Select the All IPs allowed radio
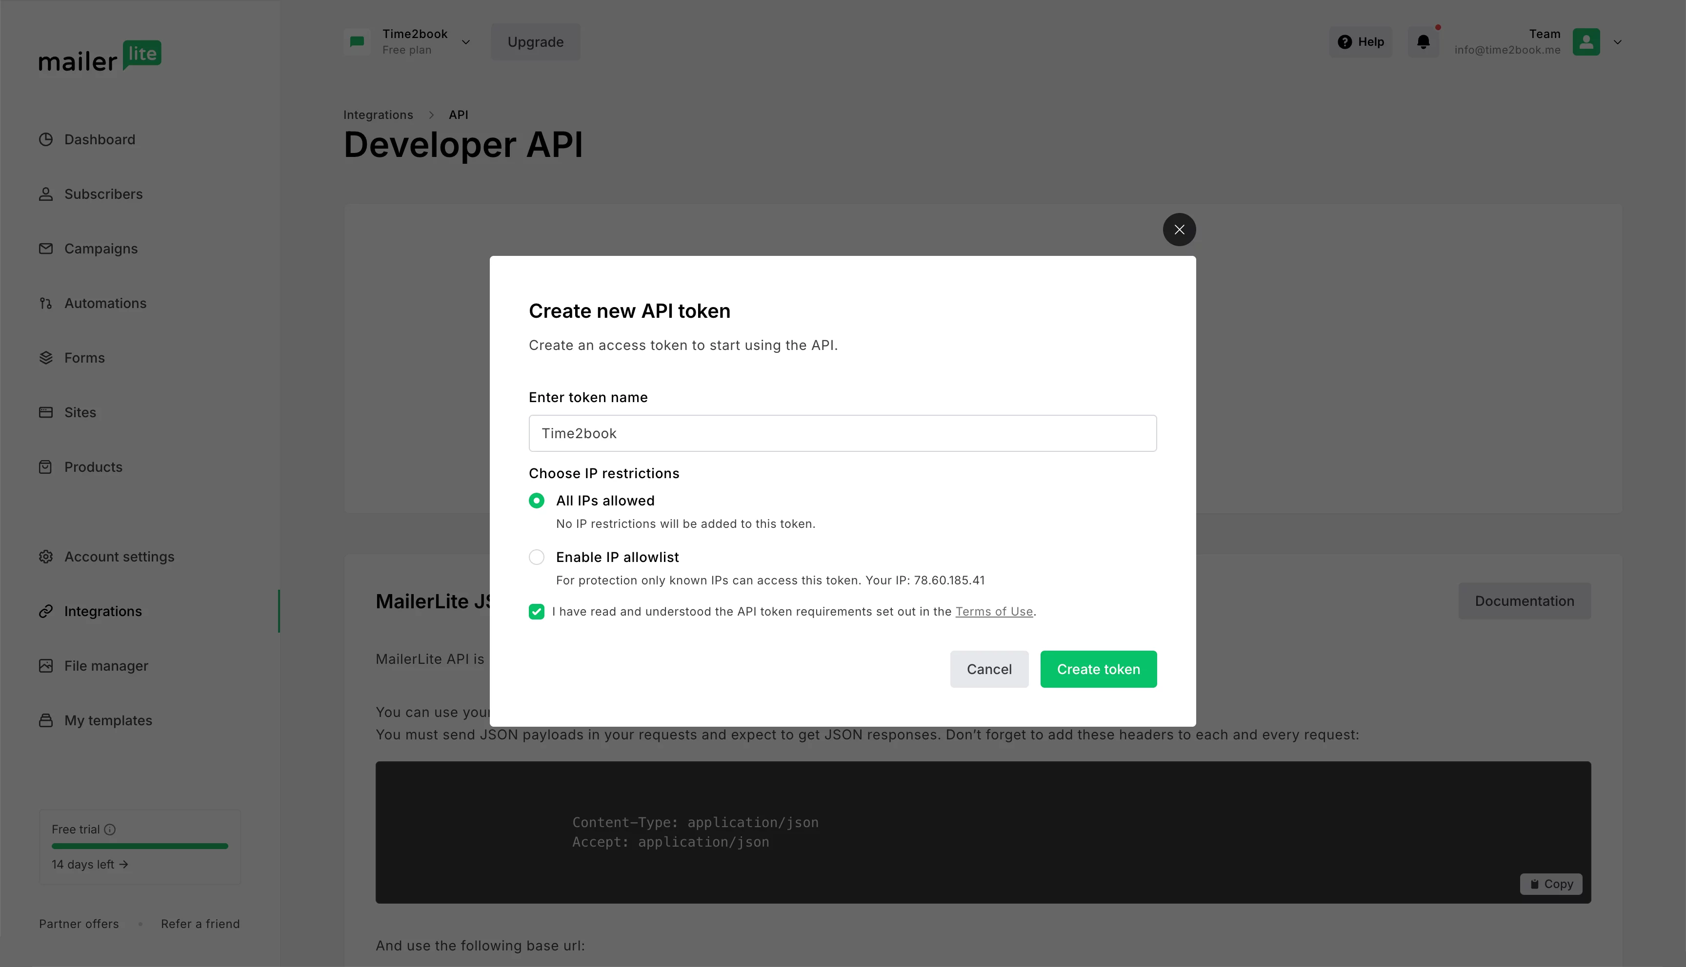This screenshot has width=1686, height=967. 536,501
